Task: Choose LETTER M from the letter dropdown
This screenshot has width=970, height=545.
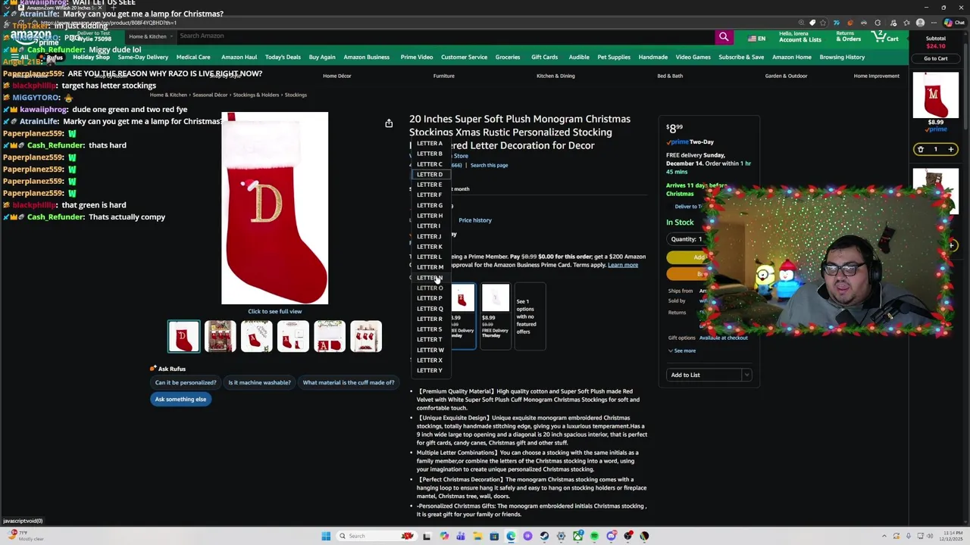Action: tap(430, 266)
